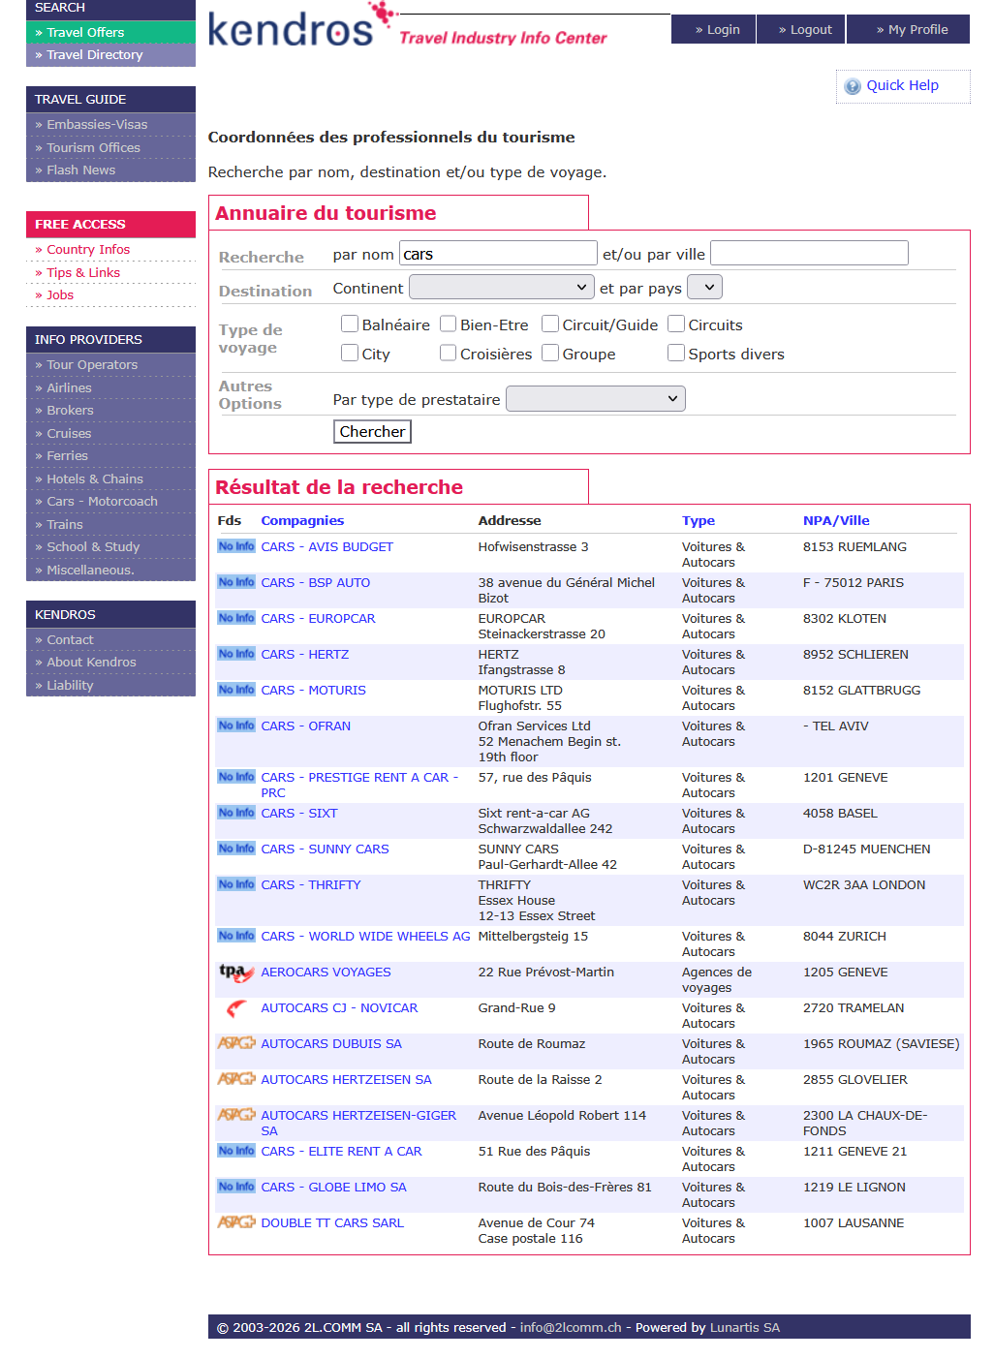This screenshot has height=1359, width=994.
Task: Enable the Croisières checkbox
Action: [x=448, y=353]
